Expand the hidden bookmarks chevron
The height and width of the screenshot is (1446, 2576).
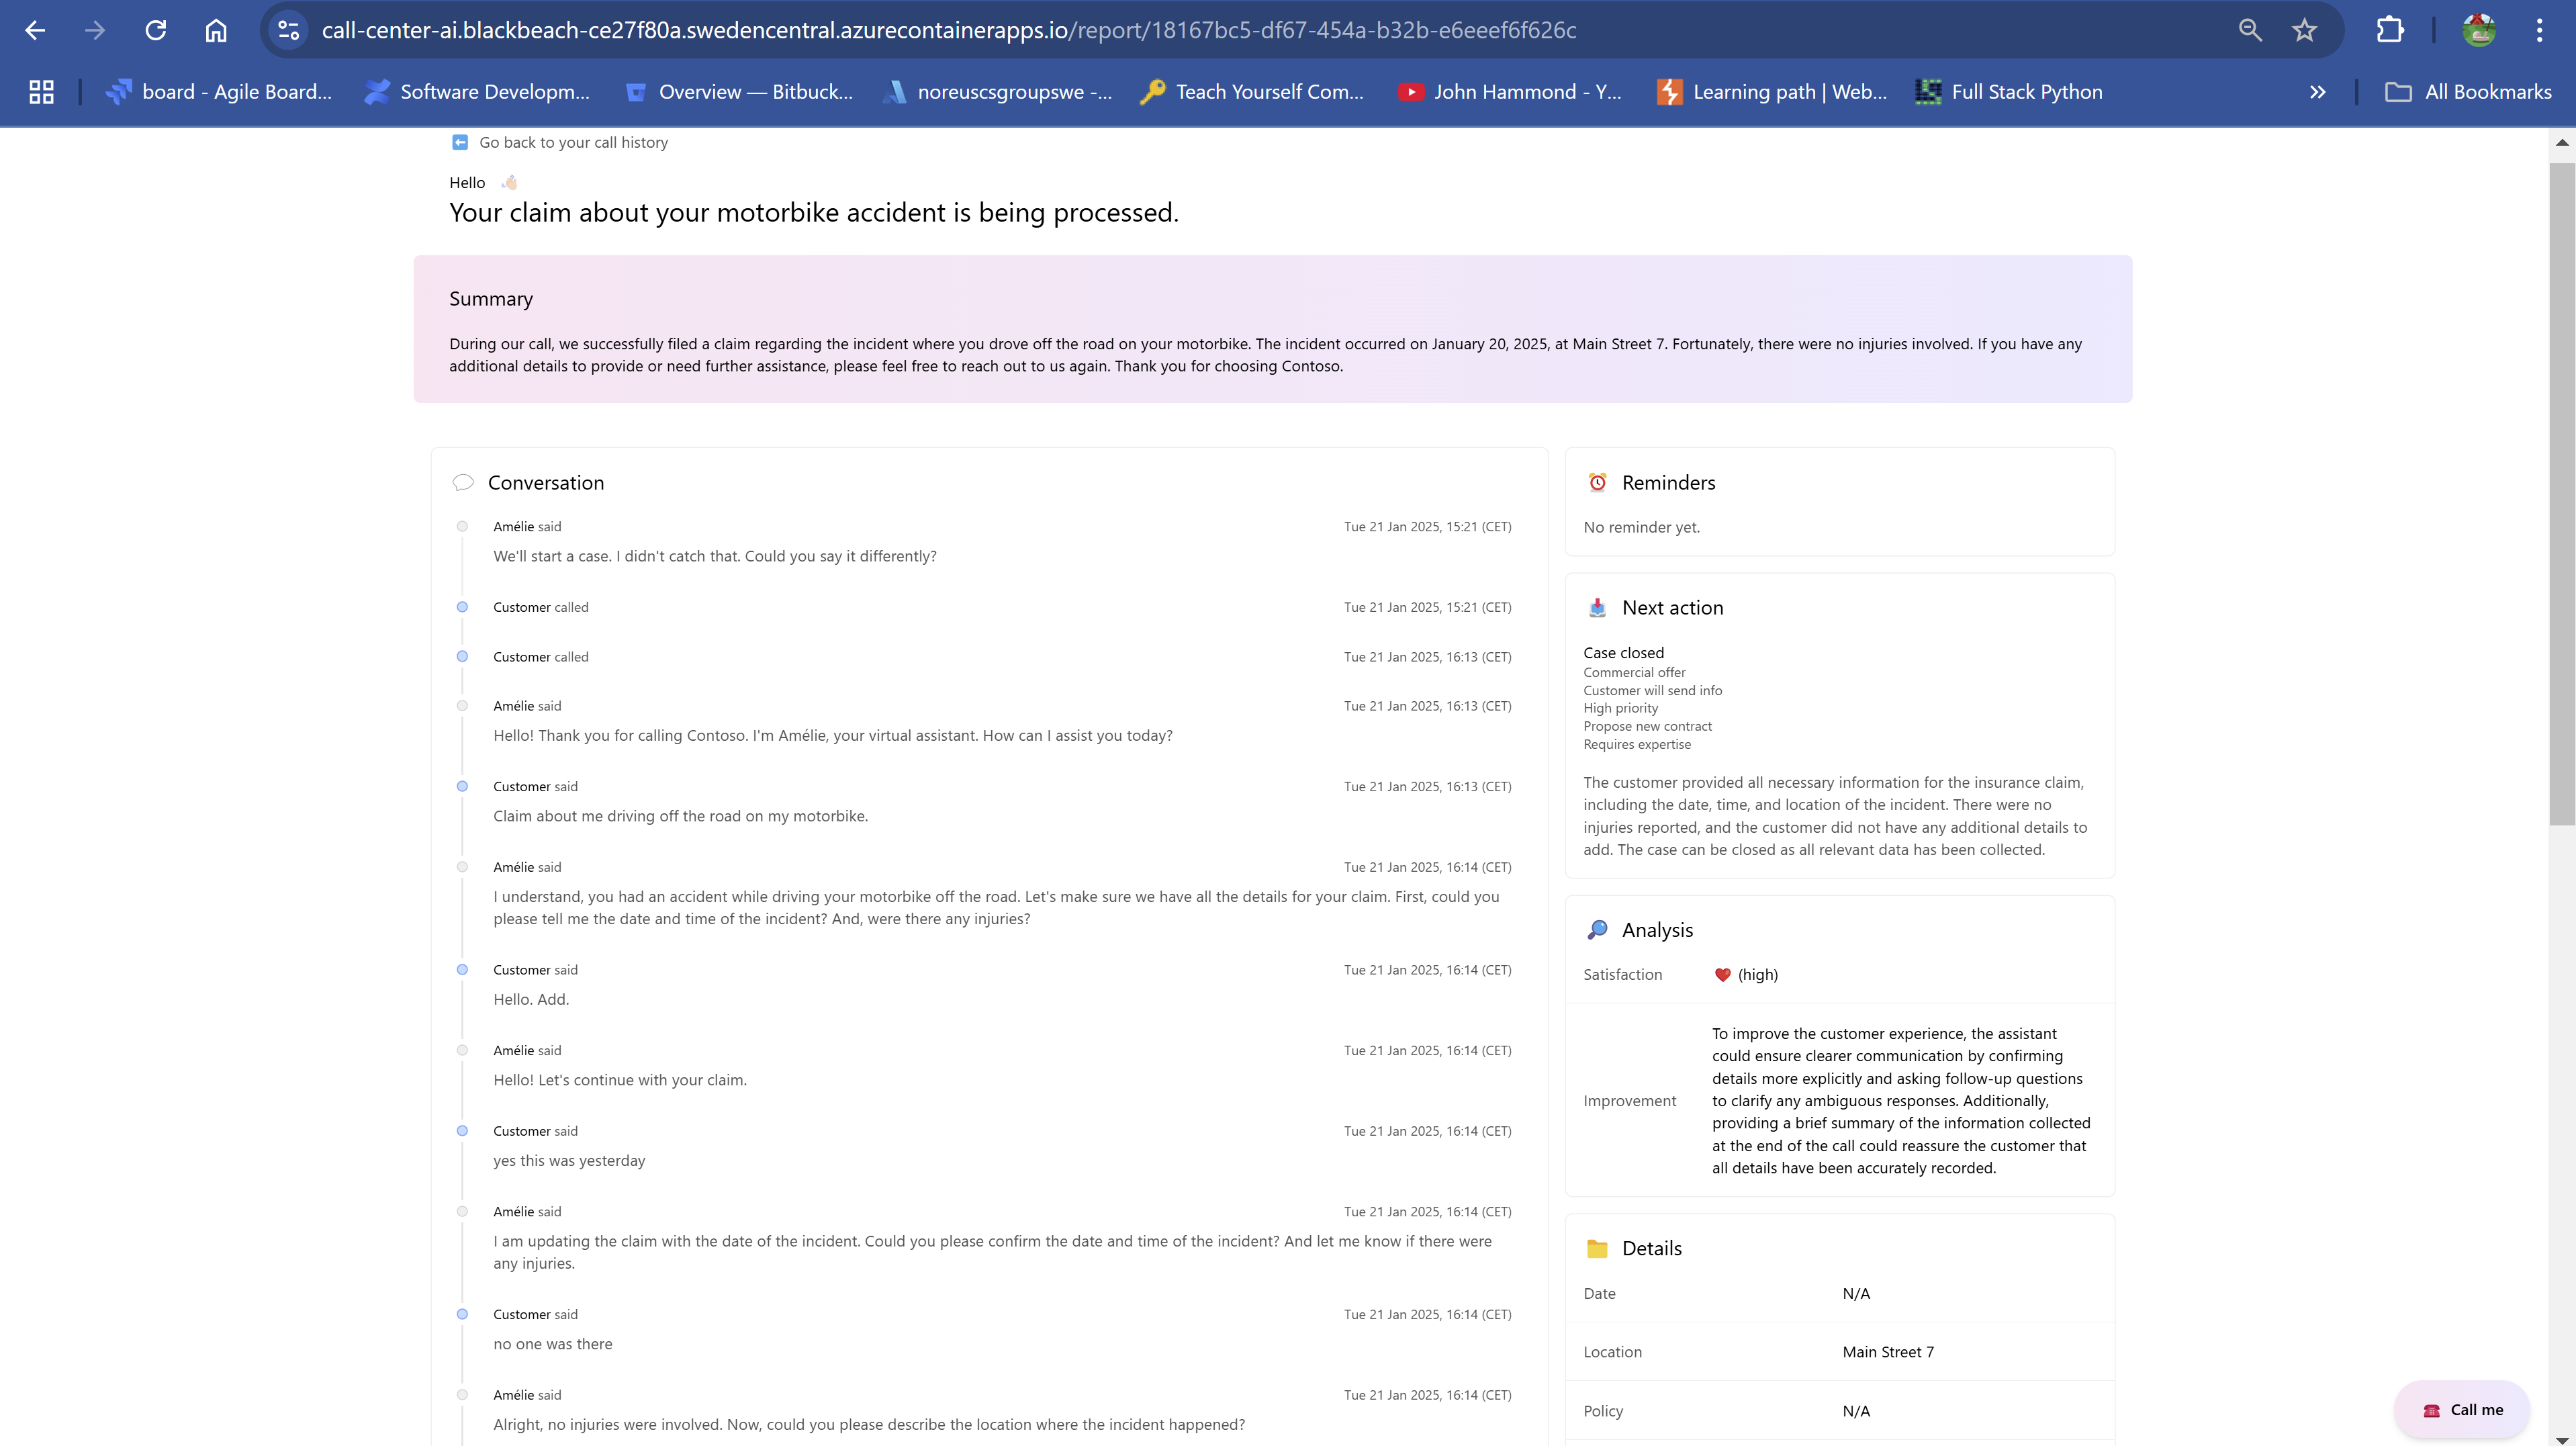click(2317, 92)
